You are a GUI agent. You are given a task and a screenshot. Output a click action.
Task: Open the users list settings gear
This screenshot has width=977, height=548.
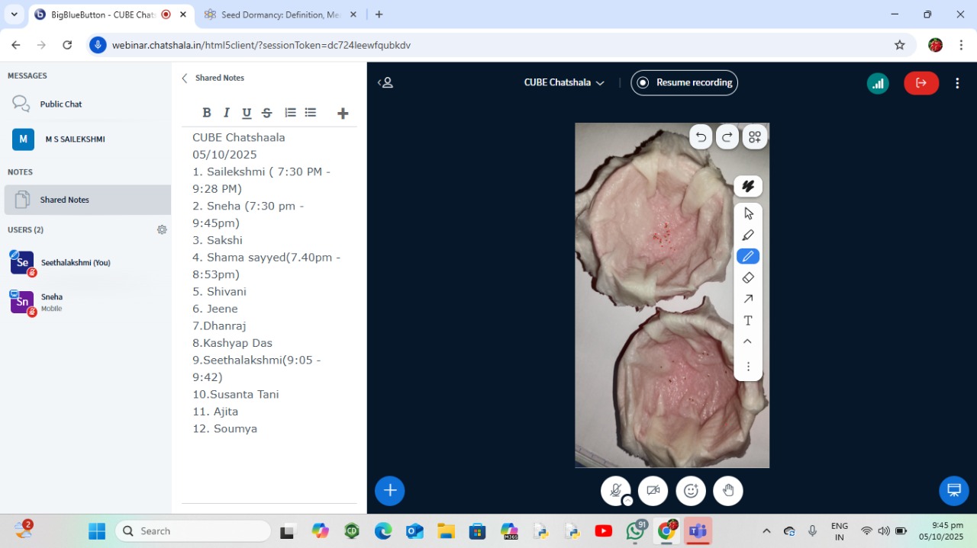162,229
